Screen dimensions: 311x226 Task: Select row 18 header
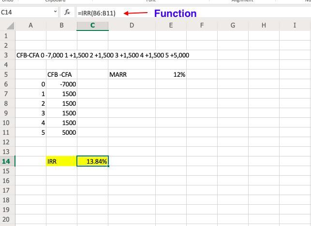click(x=7, y=200)
